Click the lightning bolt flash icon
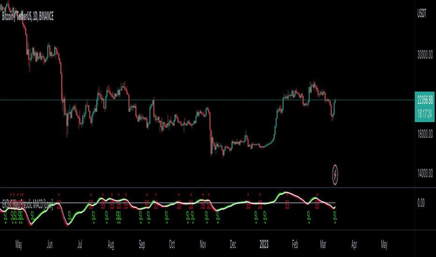This screenshot has width=436, height=257. click(x=335, y=175)
